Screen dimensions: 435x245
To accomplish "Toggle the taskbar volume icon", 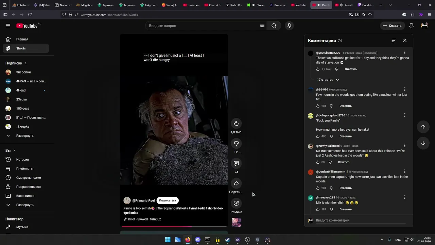I will click(412, 240).
